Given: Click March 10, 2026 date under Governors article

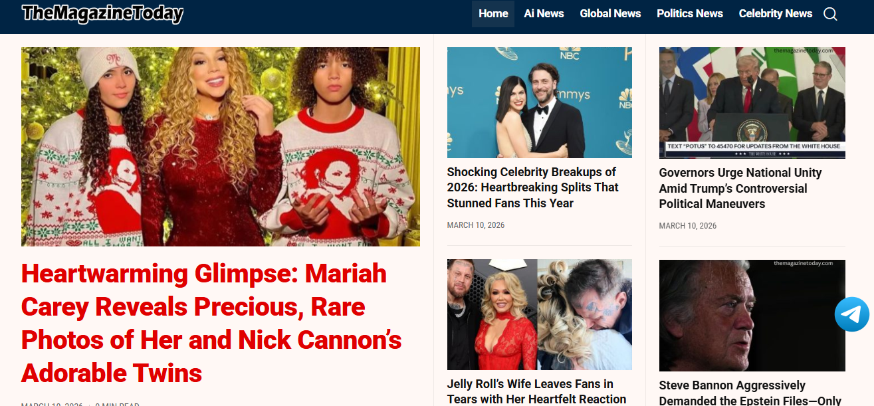Looking at the screenshot, I should tap(688, 226).
